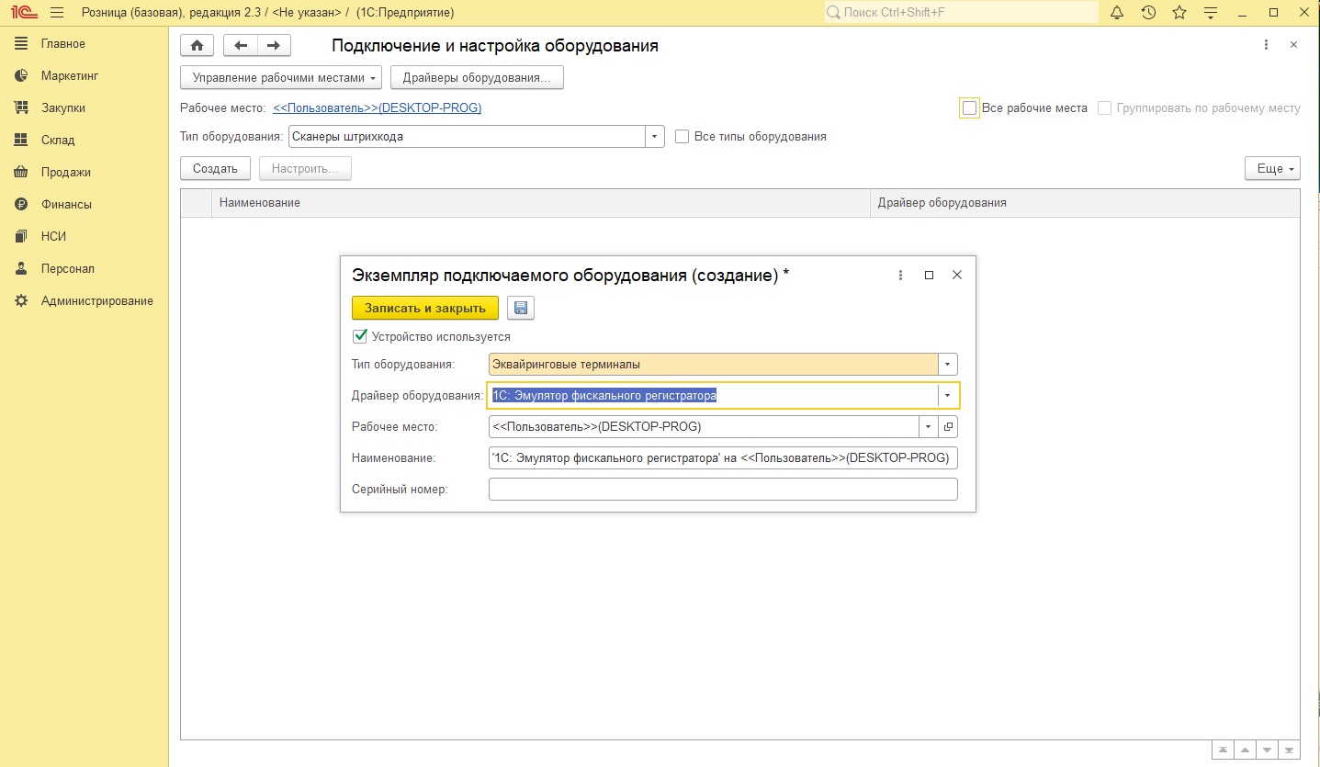Open the 1C main menu logo
Image resolution: width=1320 pixels, height=767 pixels.
click(x=22, y=13)
